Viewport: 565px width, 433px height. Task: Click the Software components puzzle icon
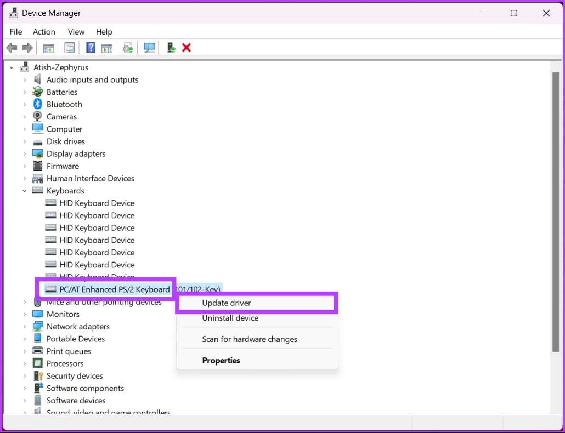pyautogui.click(x=38, y=388)
